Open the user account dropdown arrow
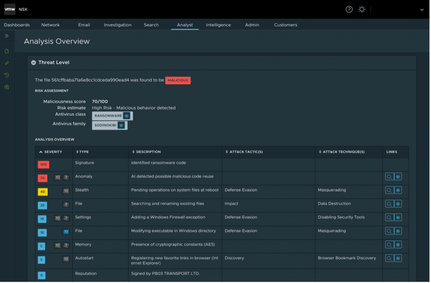 [422, 10]
